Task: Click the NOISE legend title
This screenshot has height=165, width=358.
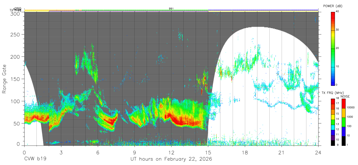Action: point(345,96)
